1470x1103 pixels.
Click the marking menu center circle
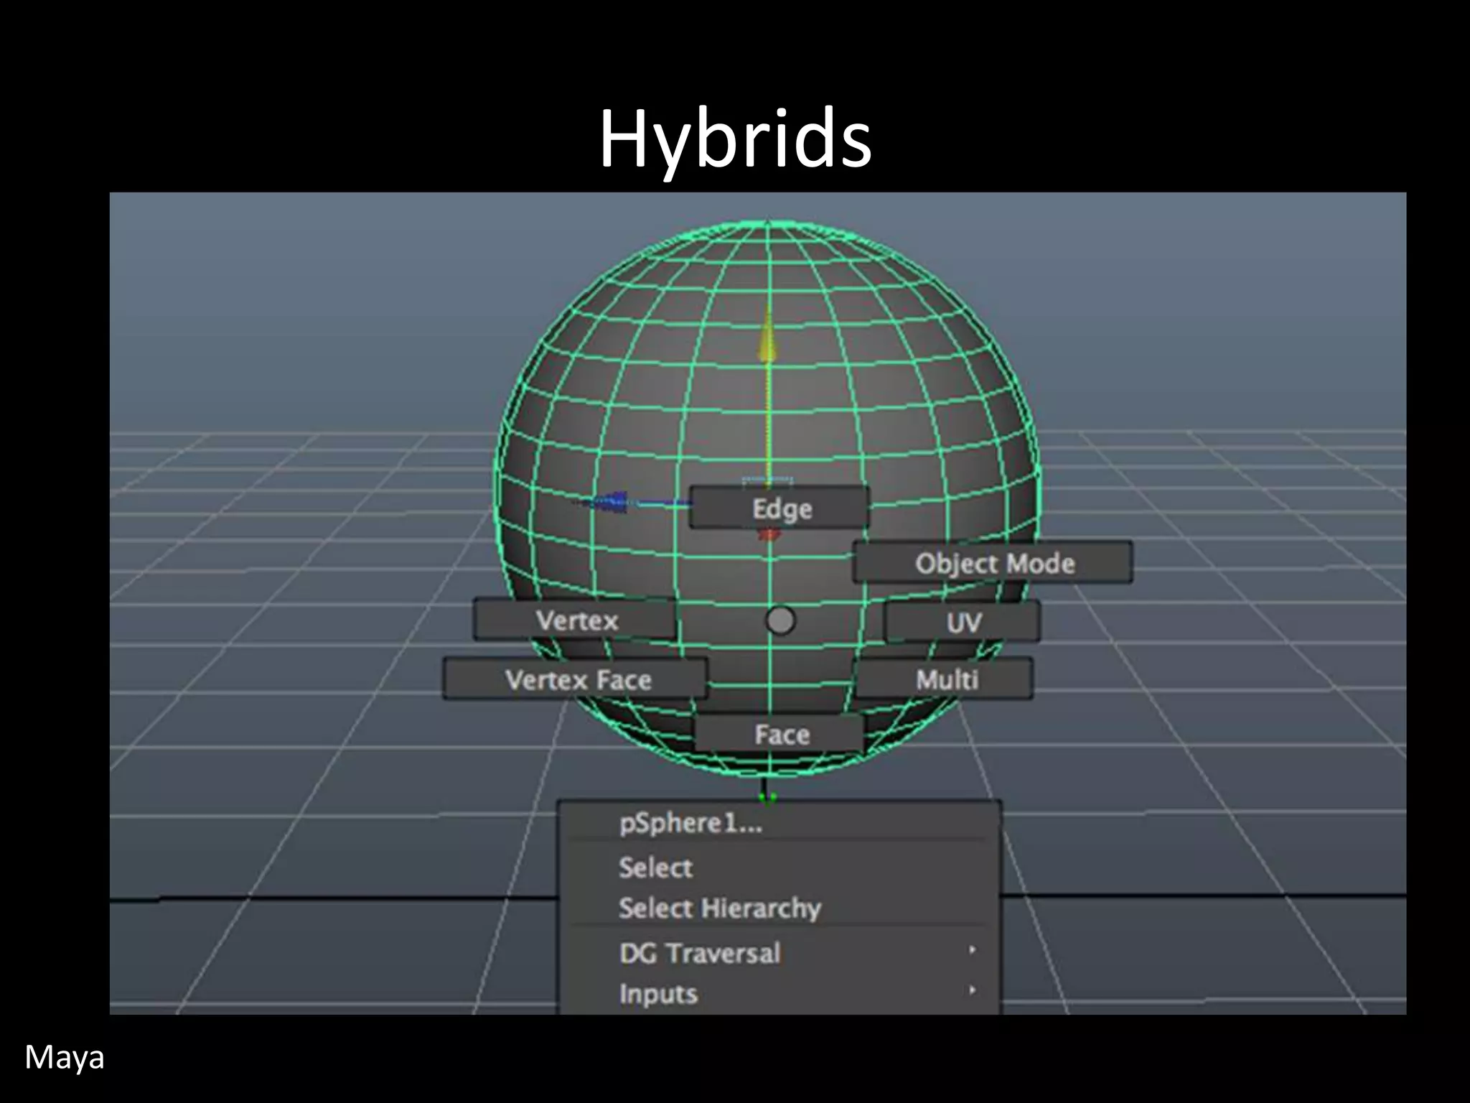[780, 620]
